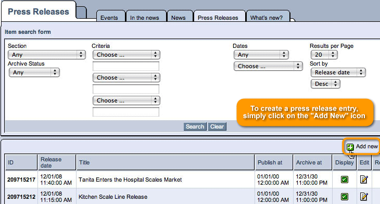The height and width of the screenshot is (204, 380).
Task: Toggle display for Kitchen Scale Line Release
Action: click(345, 197)
